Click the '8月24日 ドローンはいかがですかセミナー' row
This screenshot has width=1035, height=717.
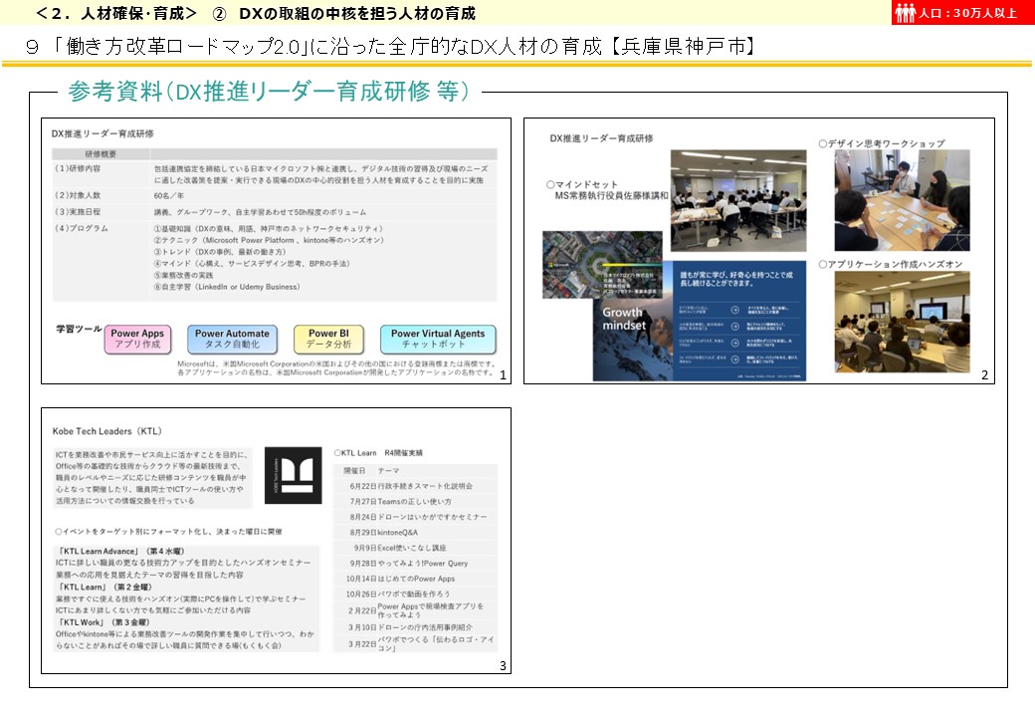416,517
